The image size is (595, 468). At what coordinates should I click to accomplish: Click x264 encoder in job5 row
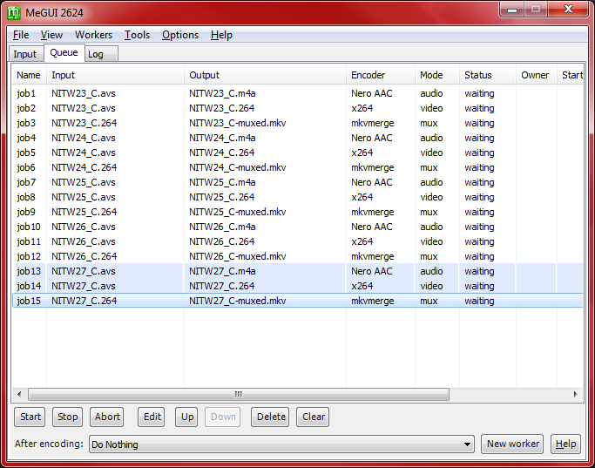pos(362,153)
